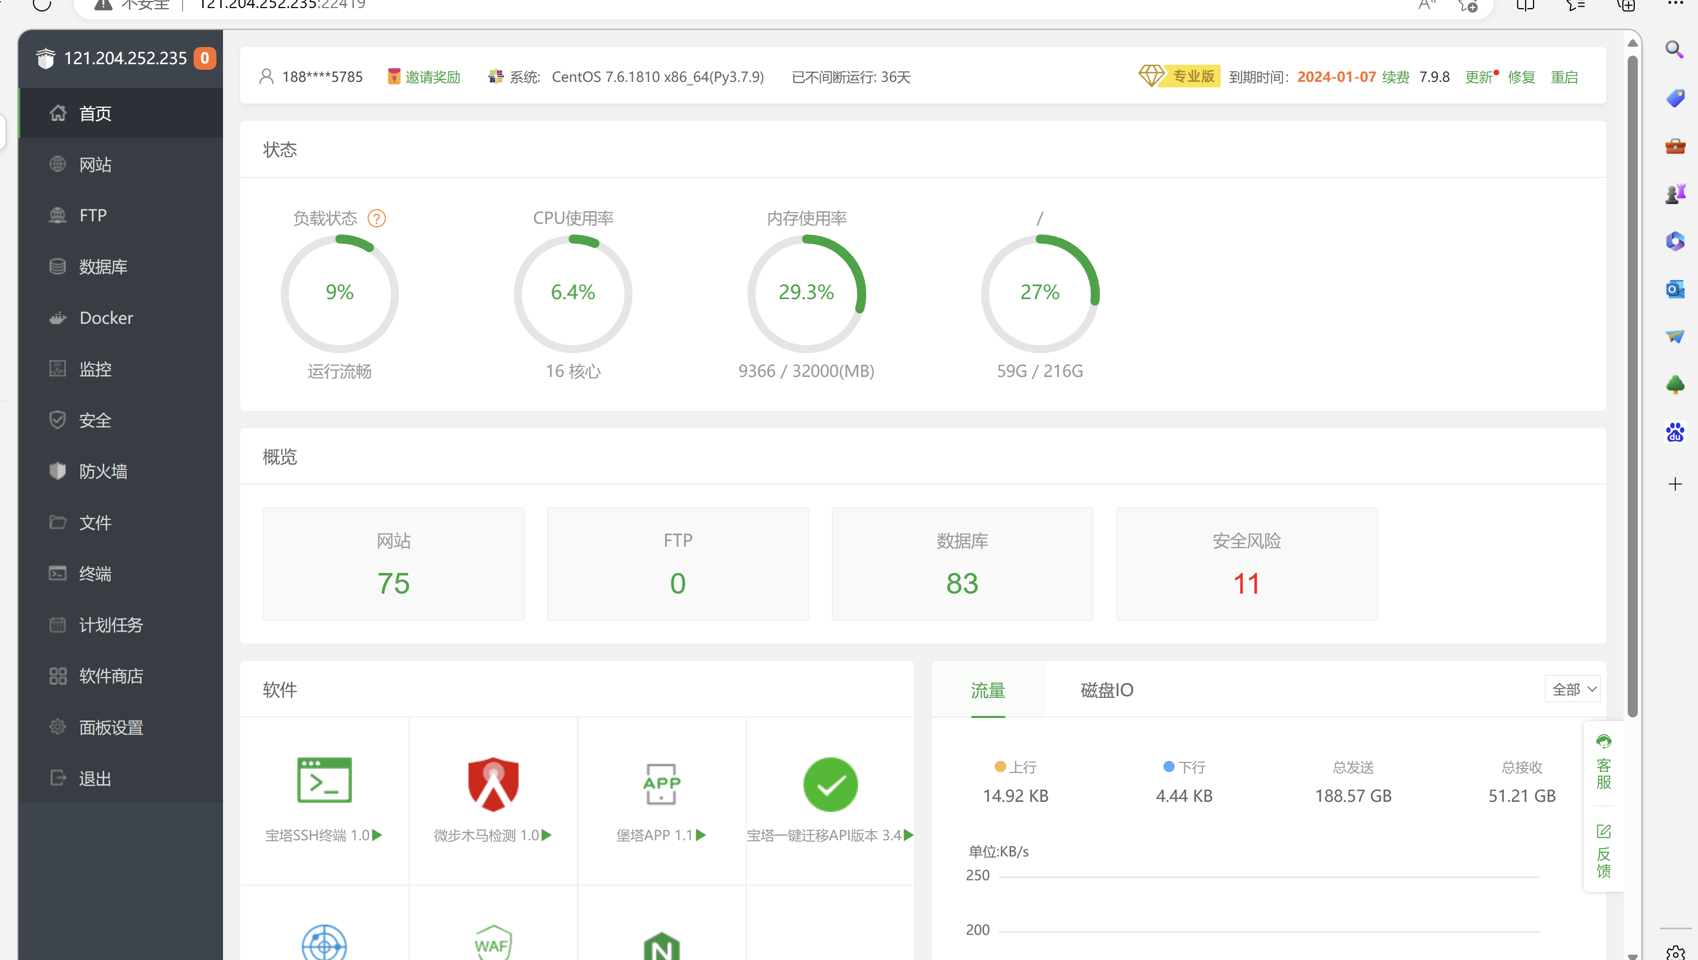
Task: Click the play arrow beside 宝塔SSH终端 1.0
Action: (377, 835)
